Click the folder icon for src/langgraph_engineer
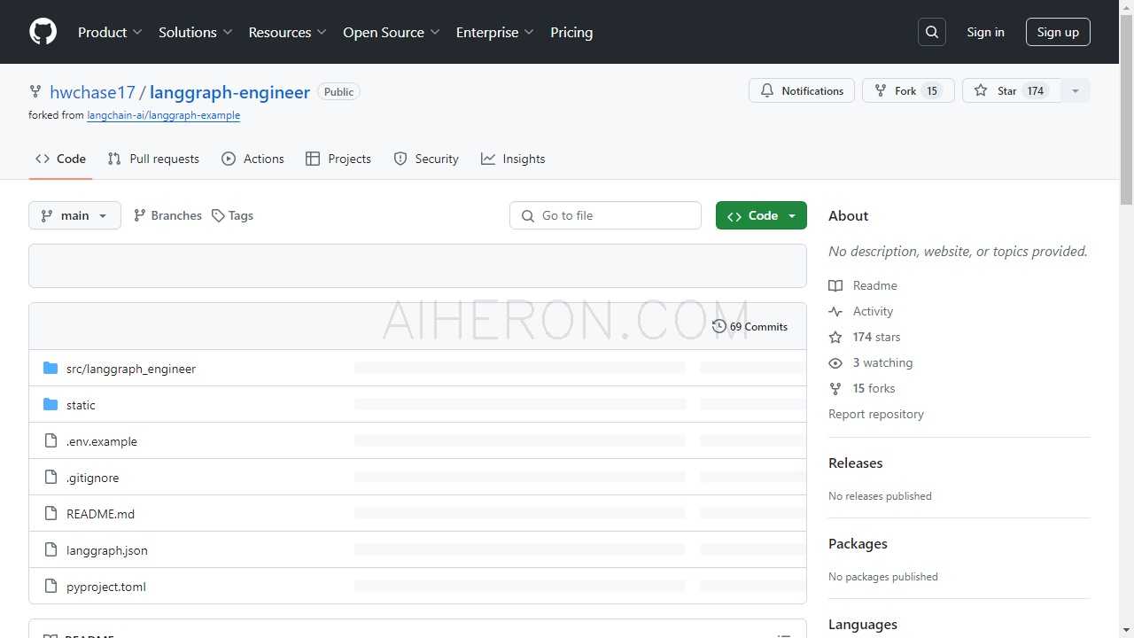The width and height of the screenshot is (1134, 638). pyautogui.click(x=50, y=368)
